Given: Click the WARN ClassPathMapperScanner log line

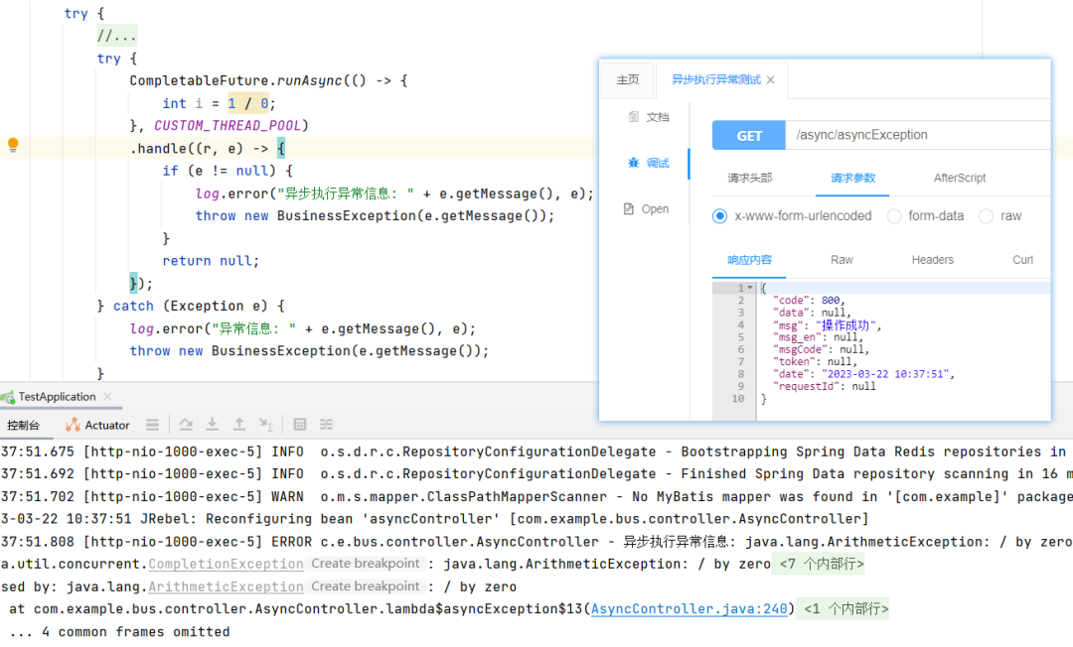Looking at the screenshot, I should pos(536,497).
